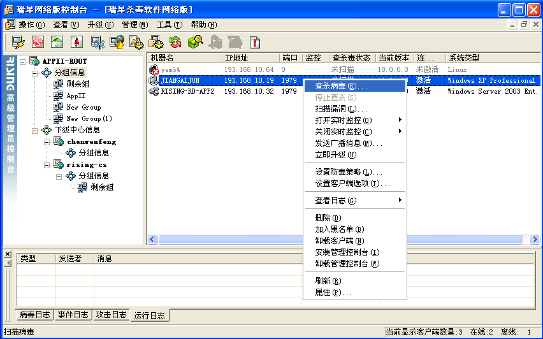The width and height of the screenshot is (543, 339).
Task: Click the document with red exclamation icon
Action: (x=255, y=42)
